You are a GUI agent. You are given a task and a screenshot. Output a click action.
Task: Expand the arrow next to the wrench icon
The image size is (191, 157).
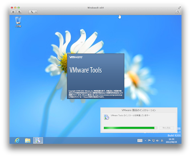tap(36, 12)
